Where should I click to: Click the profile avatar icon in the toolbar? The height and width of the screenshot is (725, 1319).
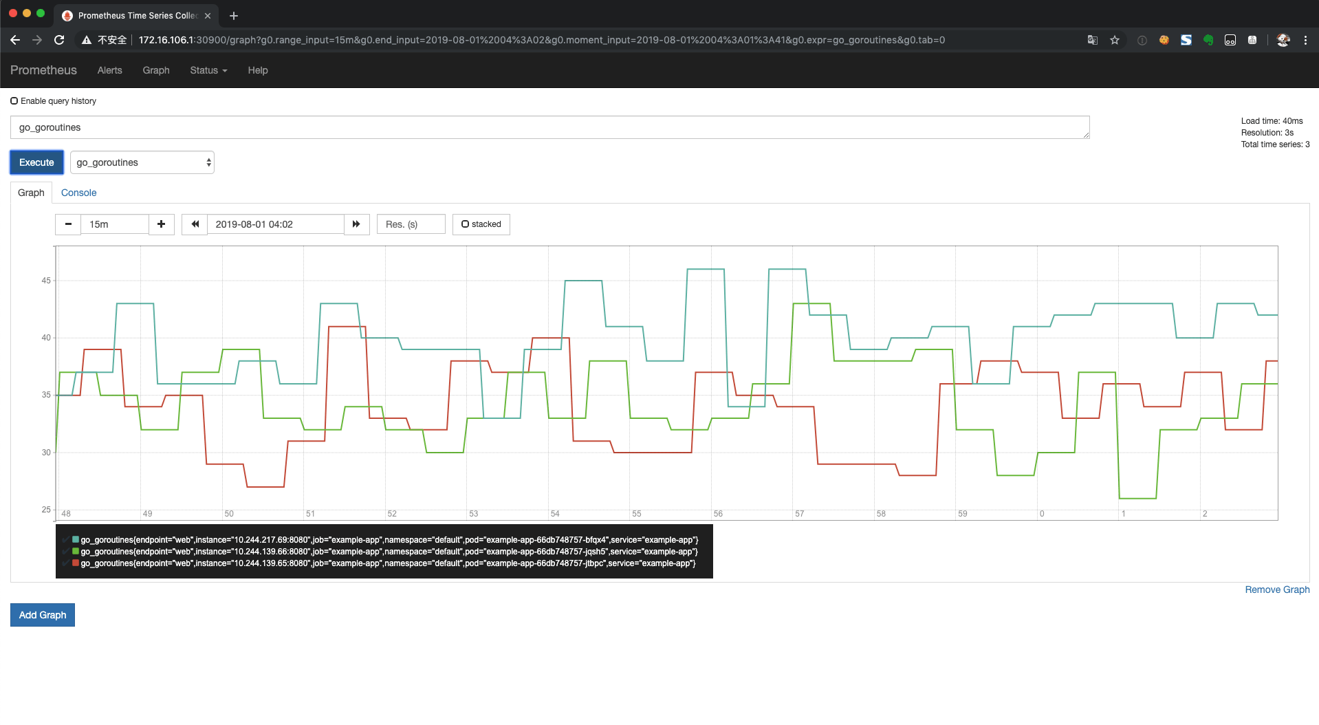(x=1283, y=40)
